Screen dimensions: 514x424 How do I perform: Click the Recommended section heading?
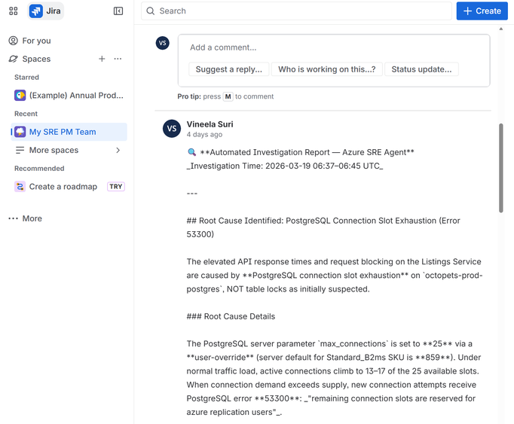(39, 169)
